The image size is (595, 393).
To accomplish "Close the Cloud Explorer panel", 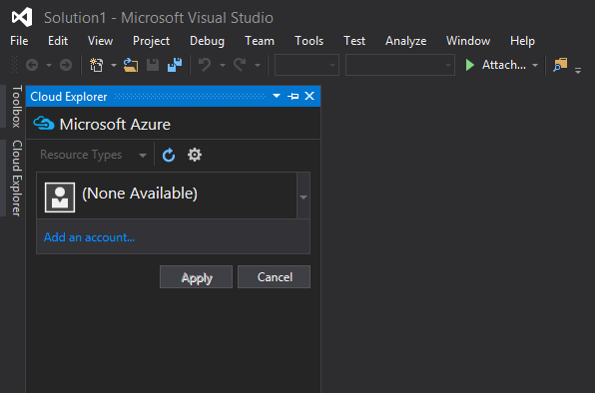I will pyautogui.click(x=309, y=96).
